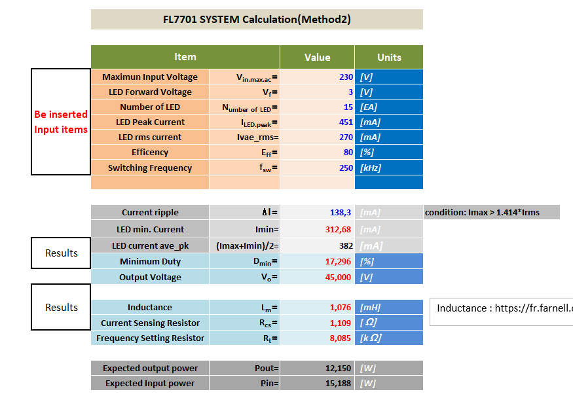Select the LED min. Current value 312,68
This screenshot has width=573, height=396.
pos(317,229)
